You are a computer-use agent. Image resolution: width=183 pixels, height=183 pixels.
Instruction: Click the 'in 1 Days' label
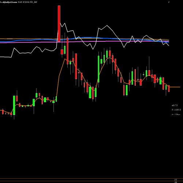pyautogui.click(x=176, y=115)
